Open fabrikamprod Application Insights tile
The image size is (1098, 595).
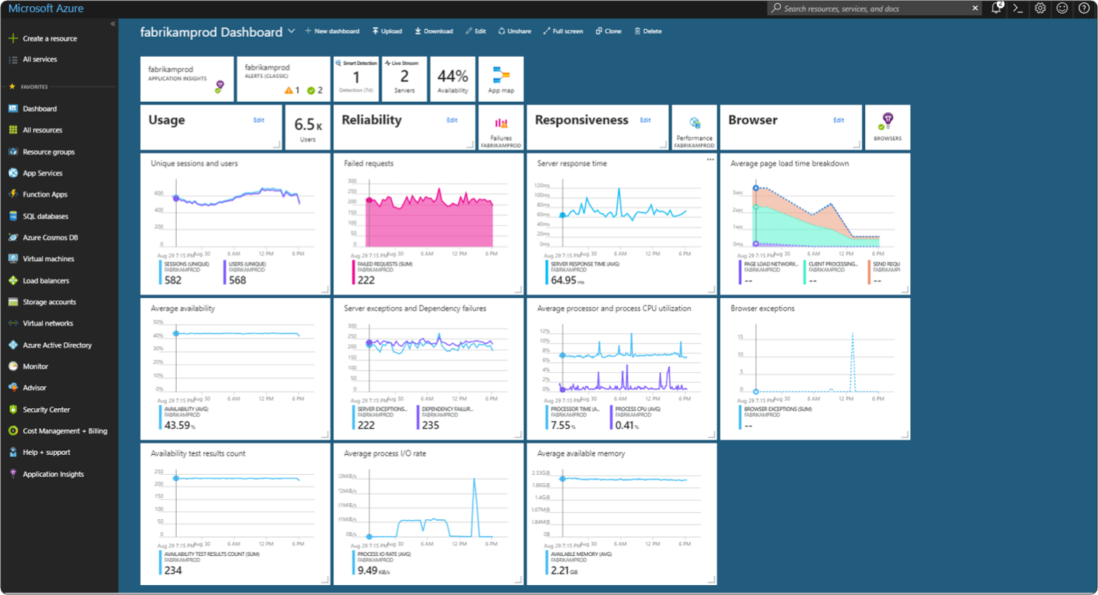tap(187, 78)
